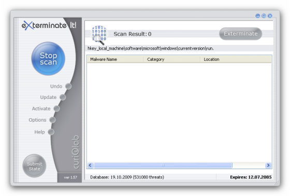The height and width of the screenshot is (196, 290).
Task: Sort by Category column header
Action: tap(172, 59)
